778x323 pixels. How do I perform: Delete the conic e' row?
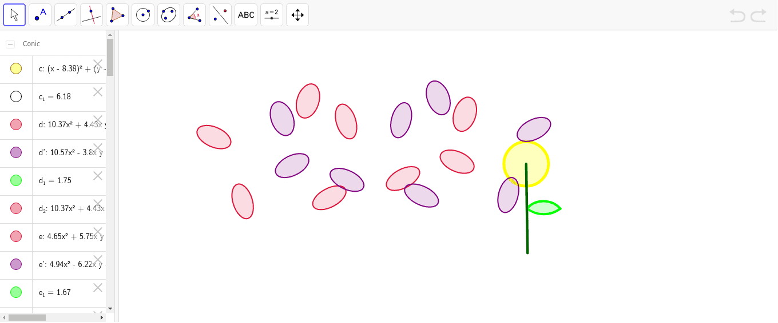point(98,260)
